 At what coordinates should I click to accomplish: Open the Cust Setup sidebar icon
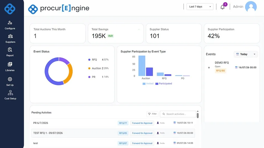[10, 93]
